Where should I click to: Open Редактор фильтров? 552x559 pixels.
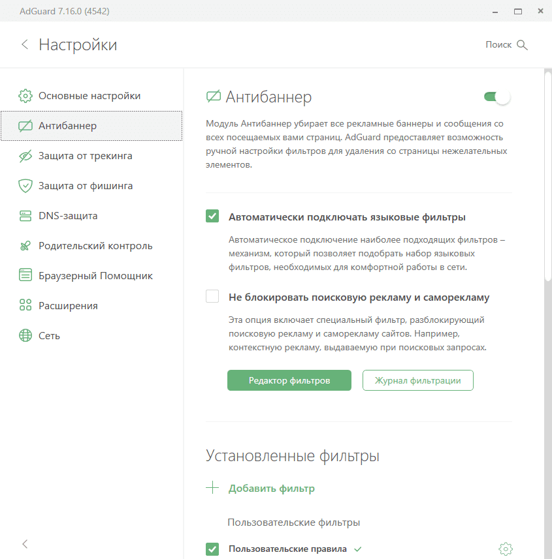(x=289, y=380)
